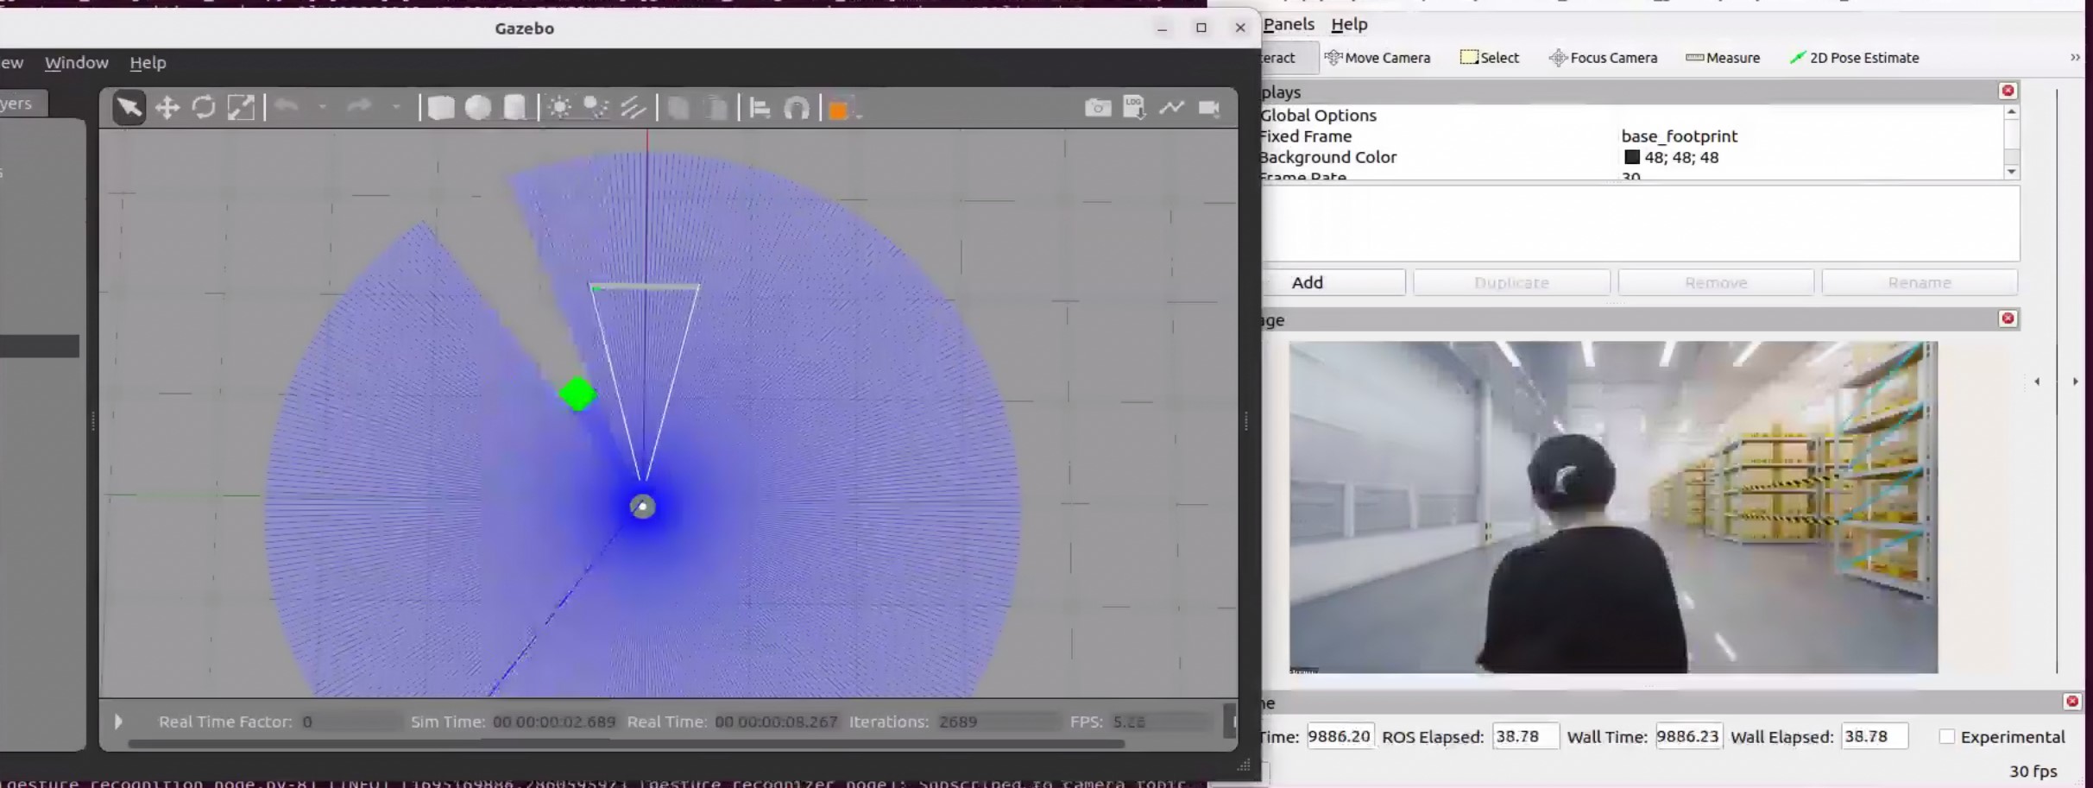
Task: Select the Global Options row
Action: tap(1631, 115)
